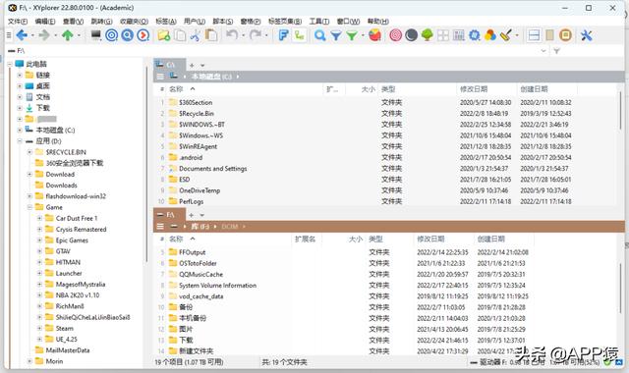Click the upper pane vertical scrollbar
Screen dimensions: 629x373
coord(621,111)
